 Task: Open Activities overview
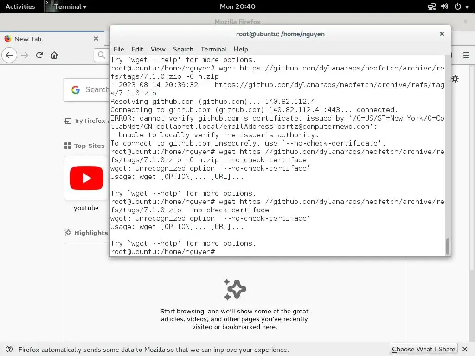click(x=20, y=6)
